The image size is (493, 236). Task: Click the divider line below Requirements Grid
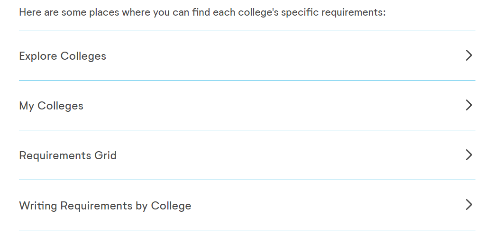pyautogui.click(x=246, y=180)
